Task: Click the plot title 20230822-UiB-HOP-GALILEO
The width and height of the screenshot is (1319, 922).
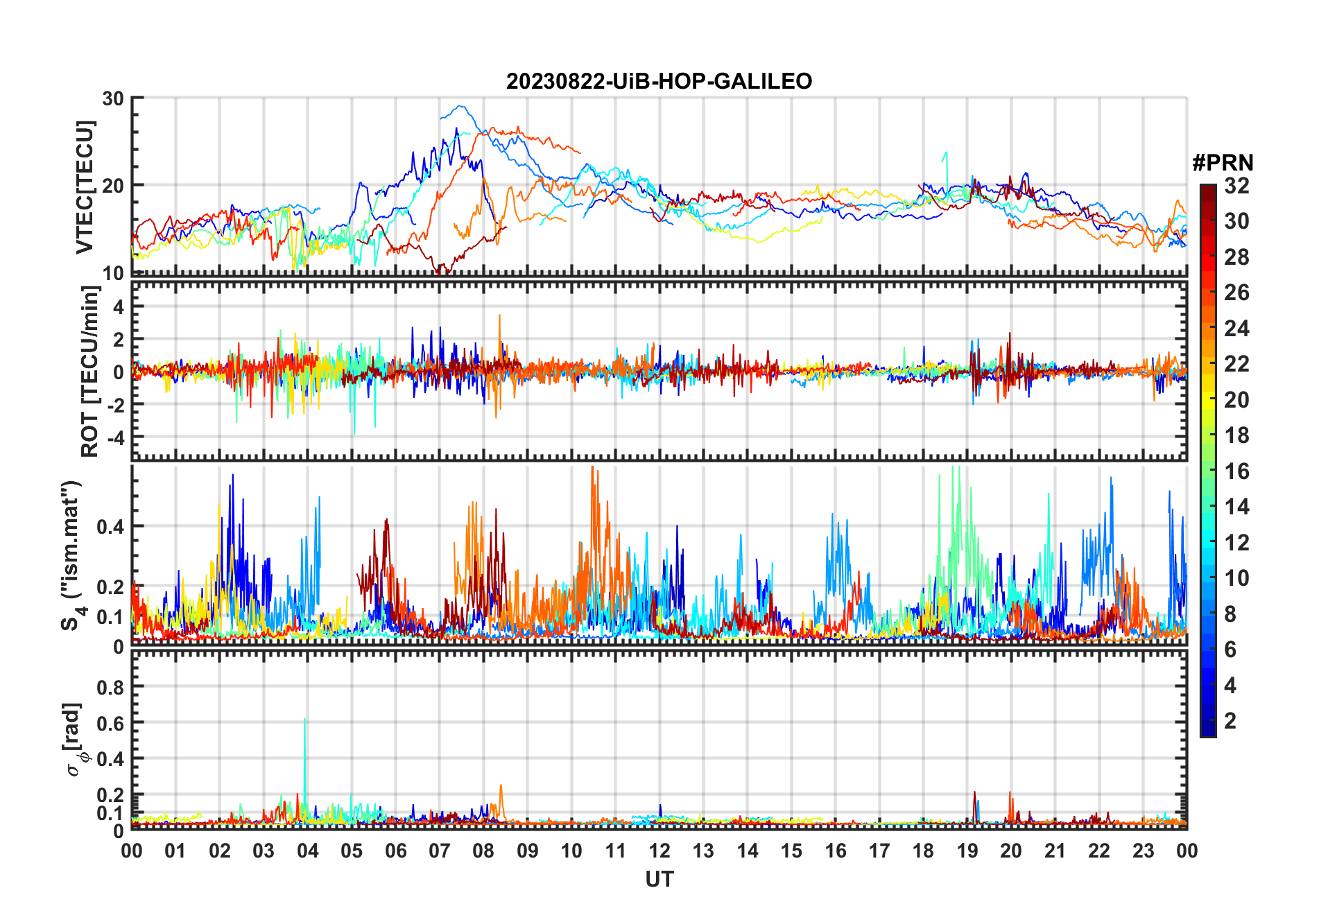Action: coord(659,81)
